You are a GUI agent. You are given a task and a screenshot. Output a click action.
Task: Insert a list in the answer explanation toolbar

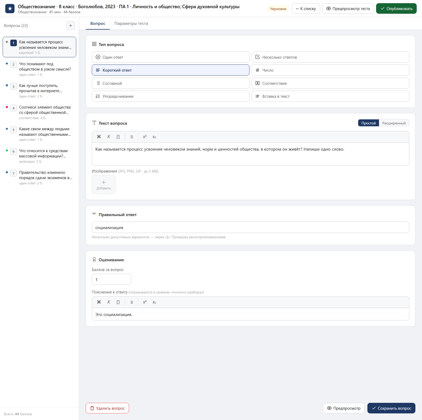click(132, 302)
